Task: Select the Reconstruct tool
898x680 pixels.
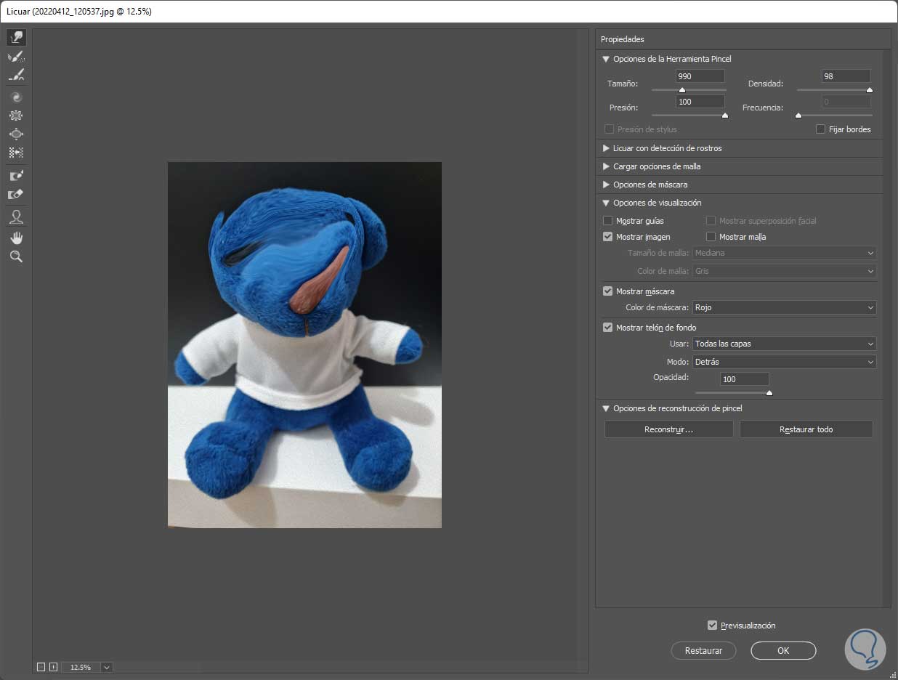Action: coord(16,57)
